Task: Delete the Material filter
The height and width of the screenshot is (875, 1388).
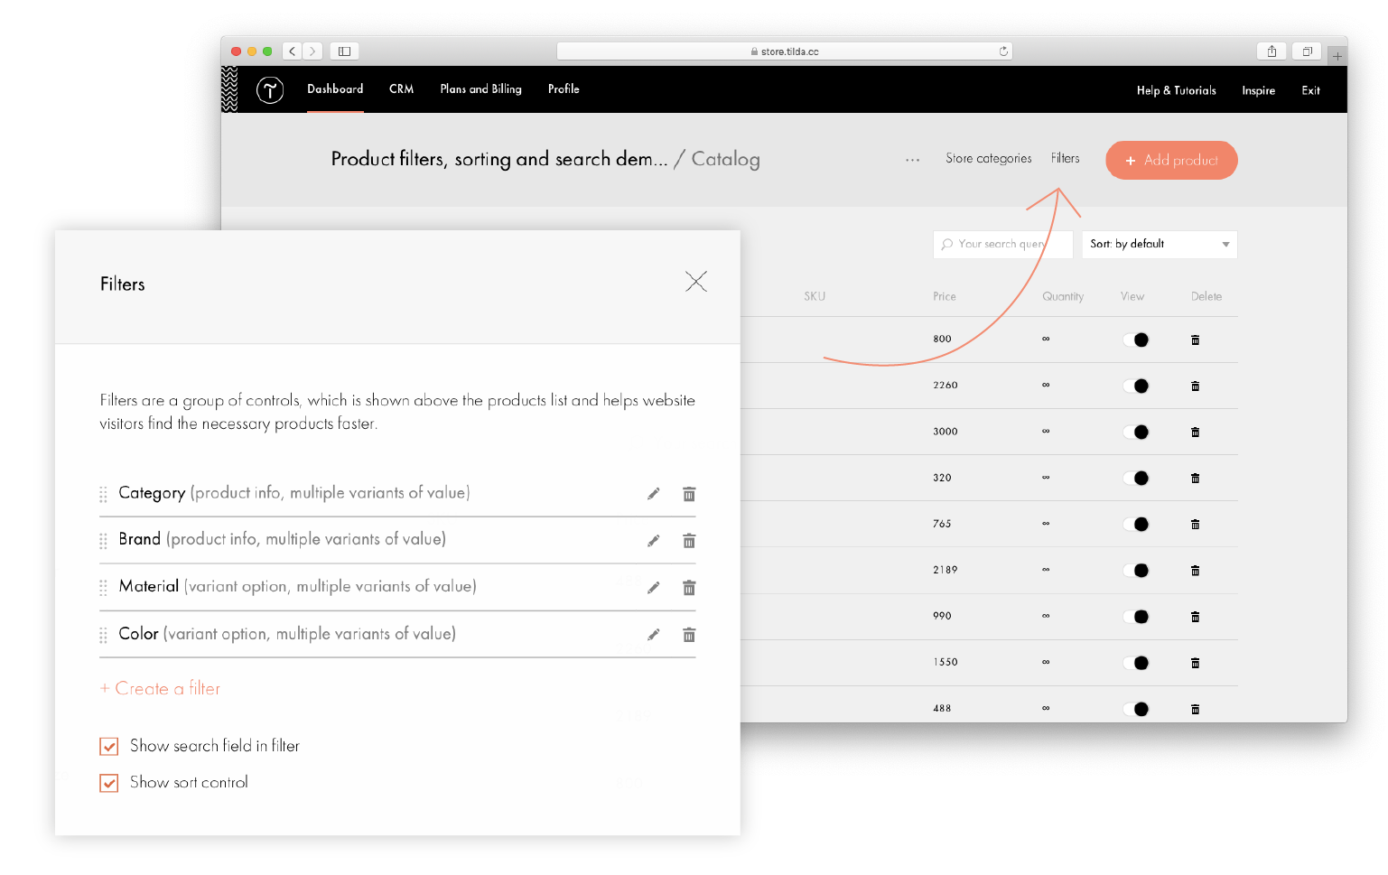Action: (x=689, y=588)
